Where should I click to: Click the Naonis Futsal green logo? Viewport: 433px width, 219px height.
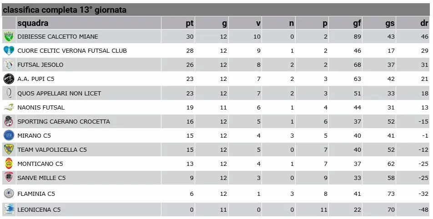tap(9, 107)
